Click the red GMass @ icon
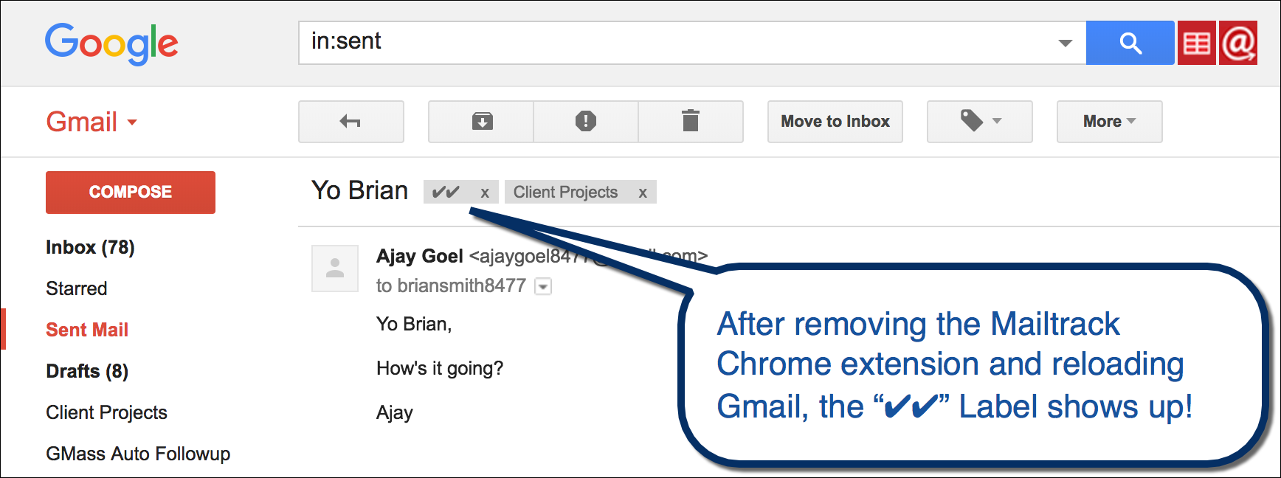 tap(1238, 44)
